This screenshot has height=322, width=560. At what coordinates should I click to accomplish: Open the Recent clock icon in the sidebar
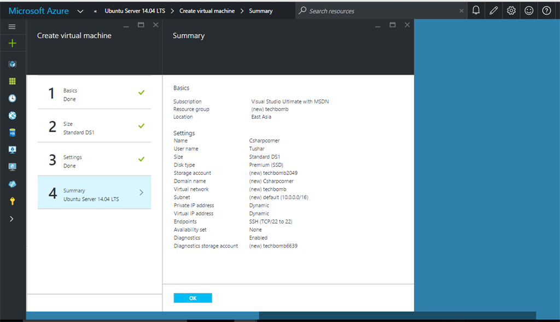(x=13, y=98)
